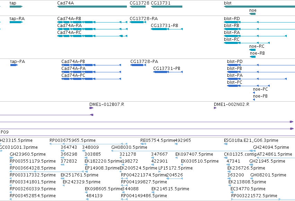Select the DME1-012B07.R clone end label
This screenshot has width=295, height=201.
coord(107,104)
